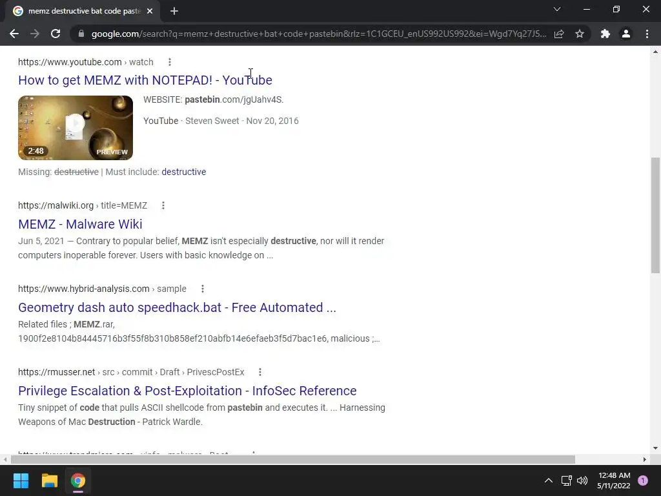Open the notification badge in the taskbar
661x496 pixels.
pyautogui.click(x=643, y=480)
